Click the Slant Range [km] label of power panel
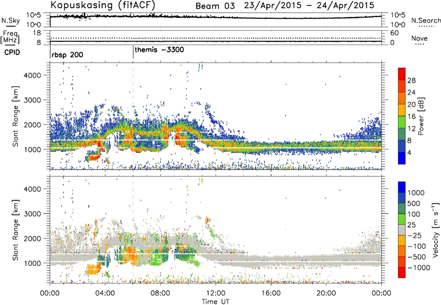The image size is (441, 305). [15, 116]
